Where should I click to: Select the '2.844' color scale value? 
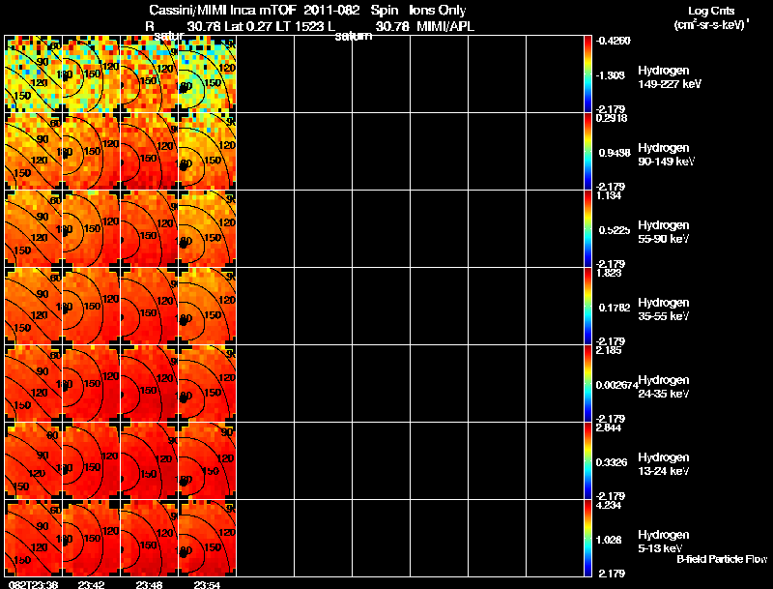tap(609, 427)
